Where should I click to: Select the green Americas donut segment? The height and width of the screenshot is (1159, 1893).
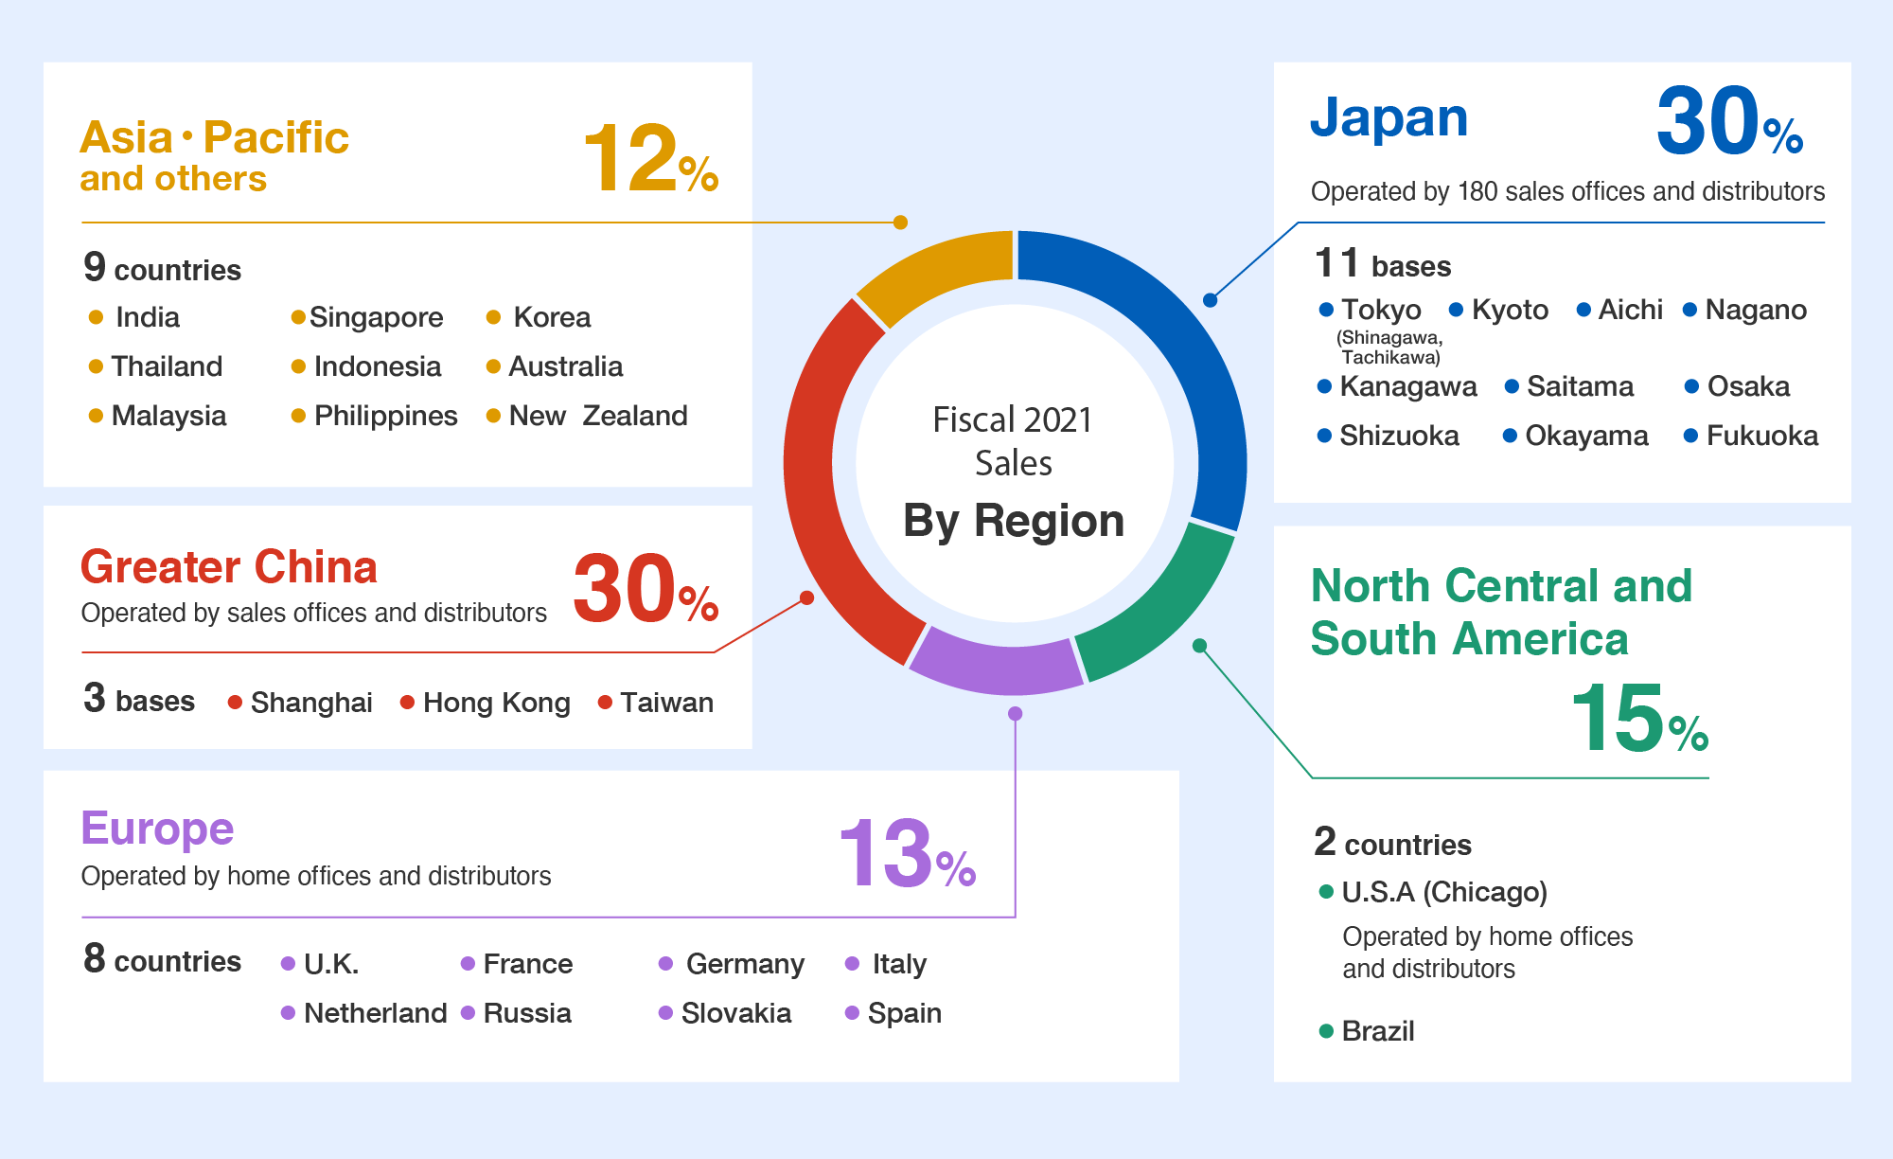pos(1159,606)
